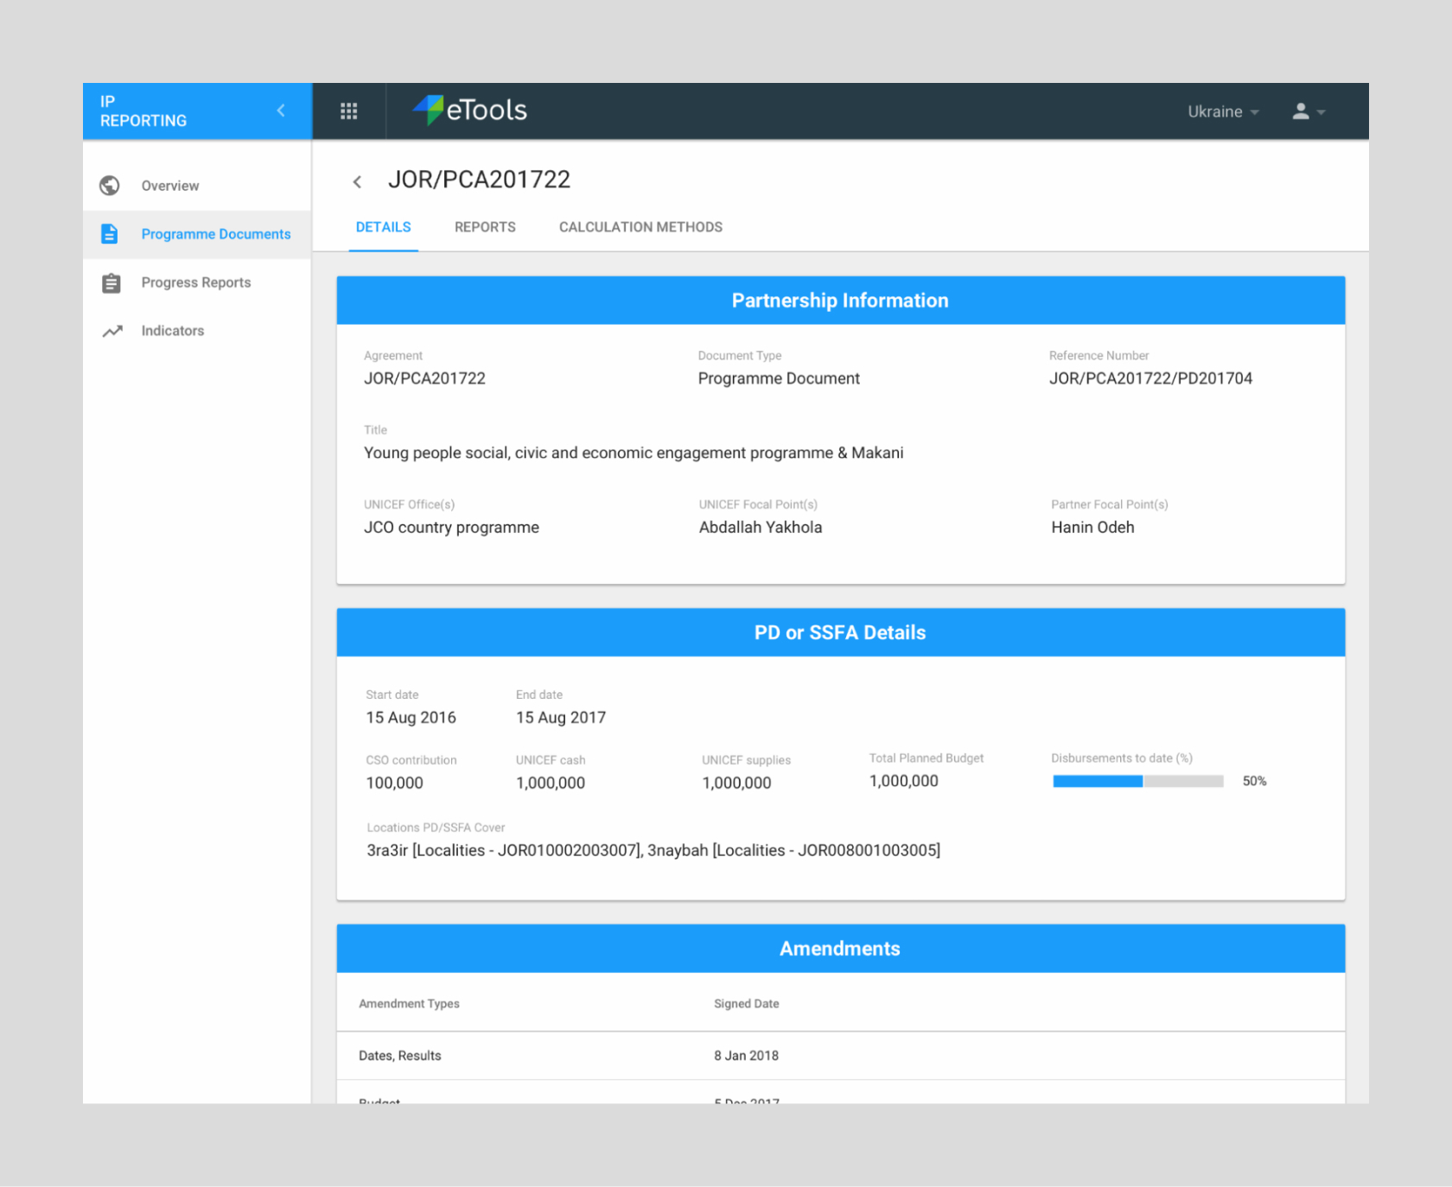Open the apps grid launcher icon
The image size is (1452, 1187).
tap(348, 111)
